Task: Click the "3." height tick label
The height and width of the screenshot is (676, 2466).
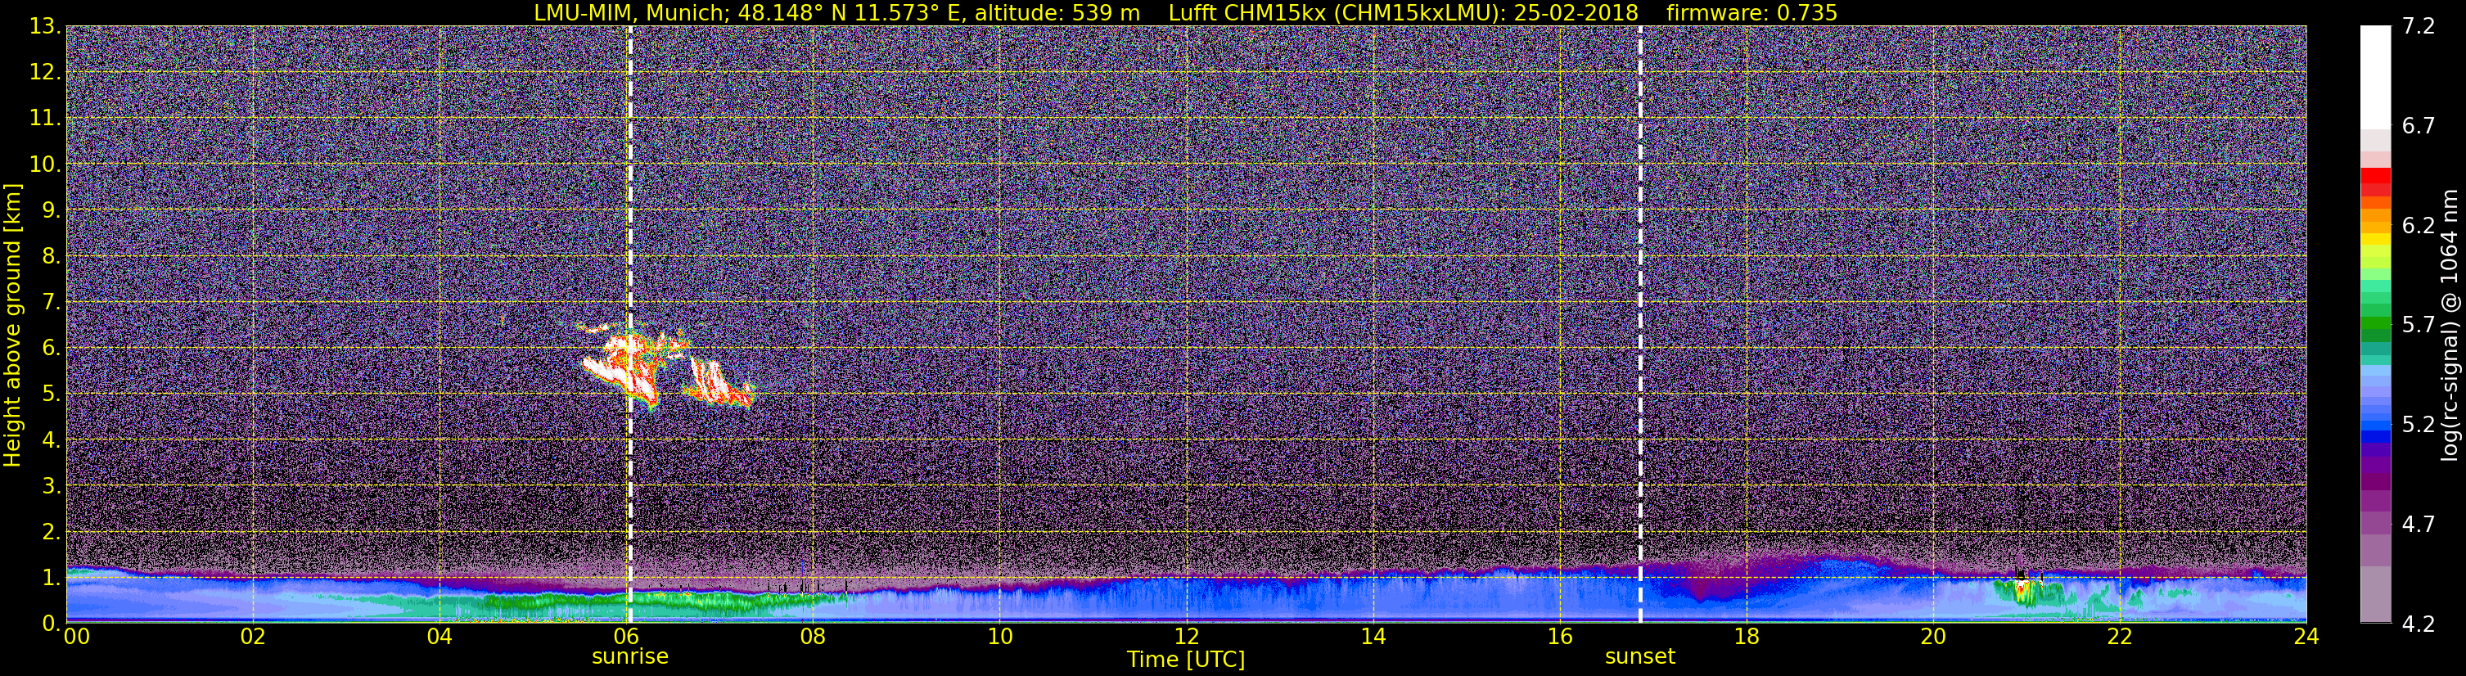Action: point(51,485)
